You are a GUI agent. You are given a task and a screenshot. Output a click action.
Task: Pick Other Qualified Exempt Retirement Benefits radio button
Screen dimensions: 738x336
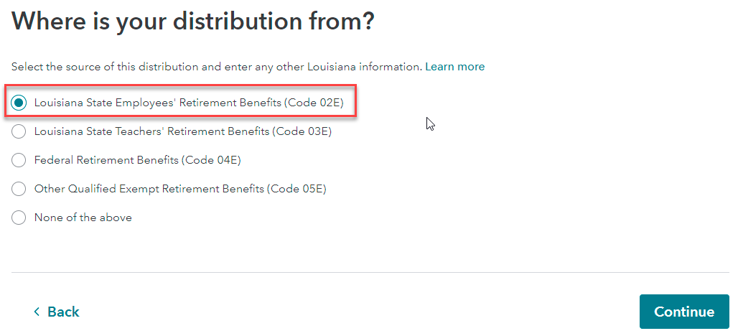pos(19,189)
